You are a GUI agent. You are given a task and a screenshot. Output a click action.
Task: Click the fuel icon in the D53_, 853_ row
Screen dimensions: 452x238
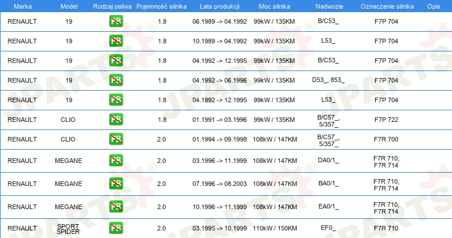tap(116, 80)
